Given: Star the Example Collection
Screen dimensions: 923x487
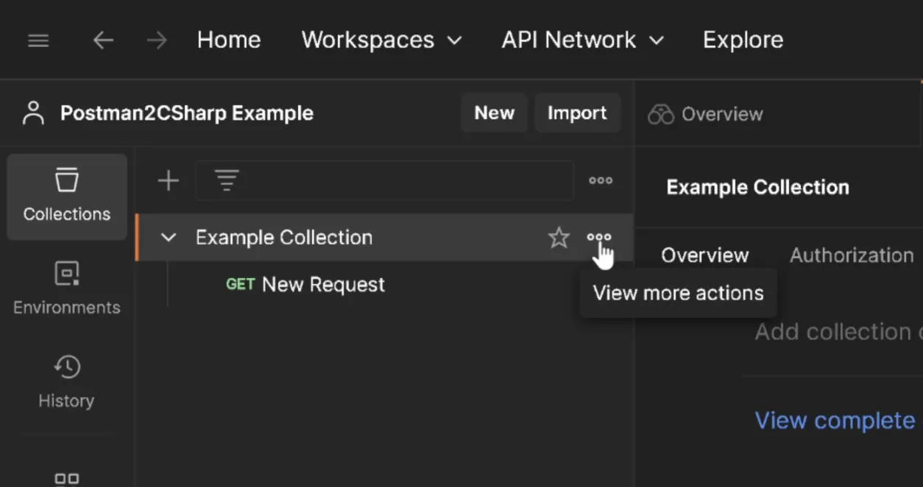Looking at the screenshot, I should 559,238.
